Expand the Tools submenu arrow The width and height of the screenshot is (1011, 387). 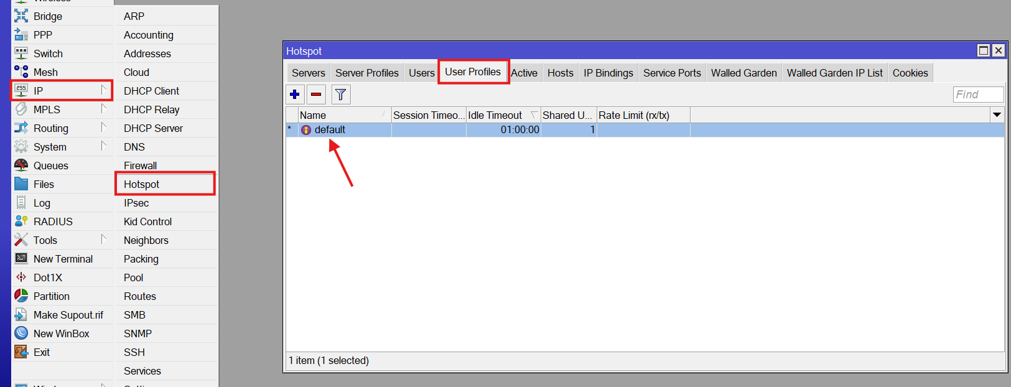click(104, 240)
